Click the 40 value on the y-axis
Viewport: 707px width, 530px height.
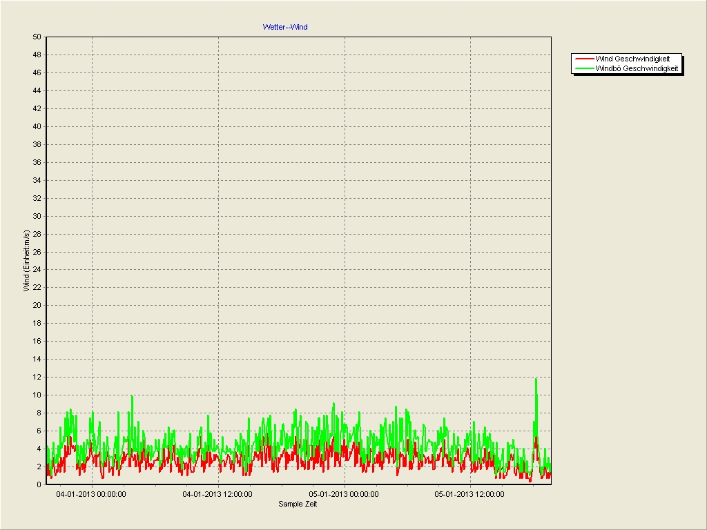pyautogui.click(x=37, y=126)
